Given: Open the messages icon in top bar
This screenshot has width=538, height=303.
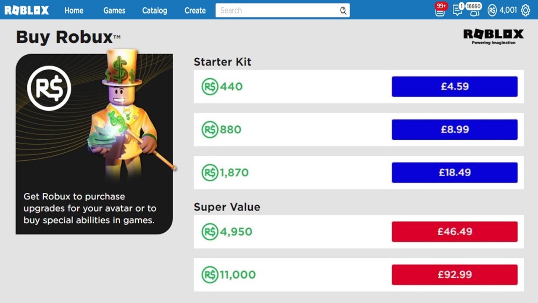Looking at the screenshot, I should coord(457,11).
